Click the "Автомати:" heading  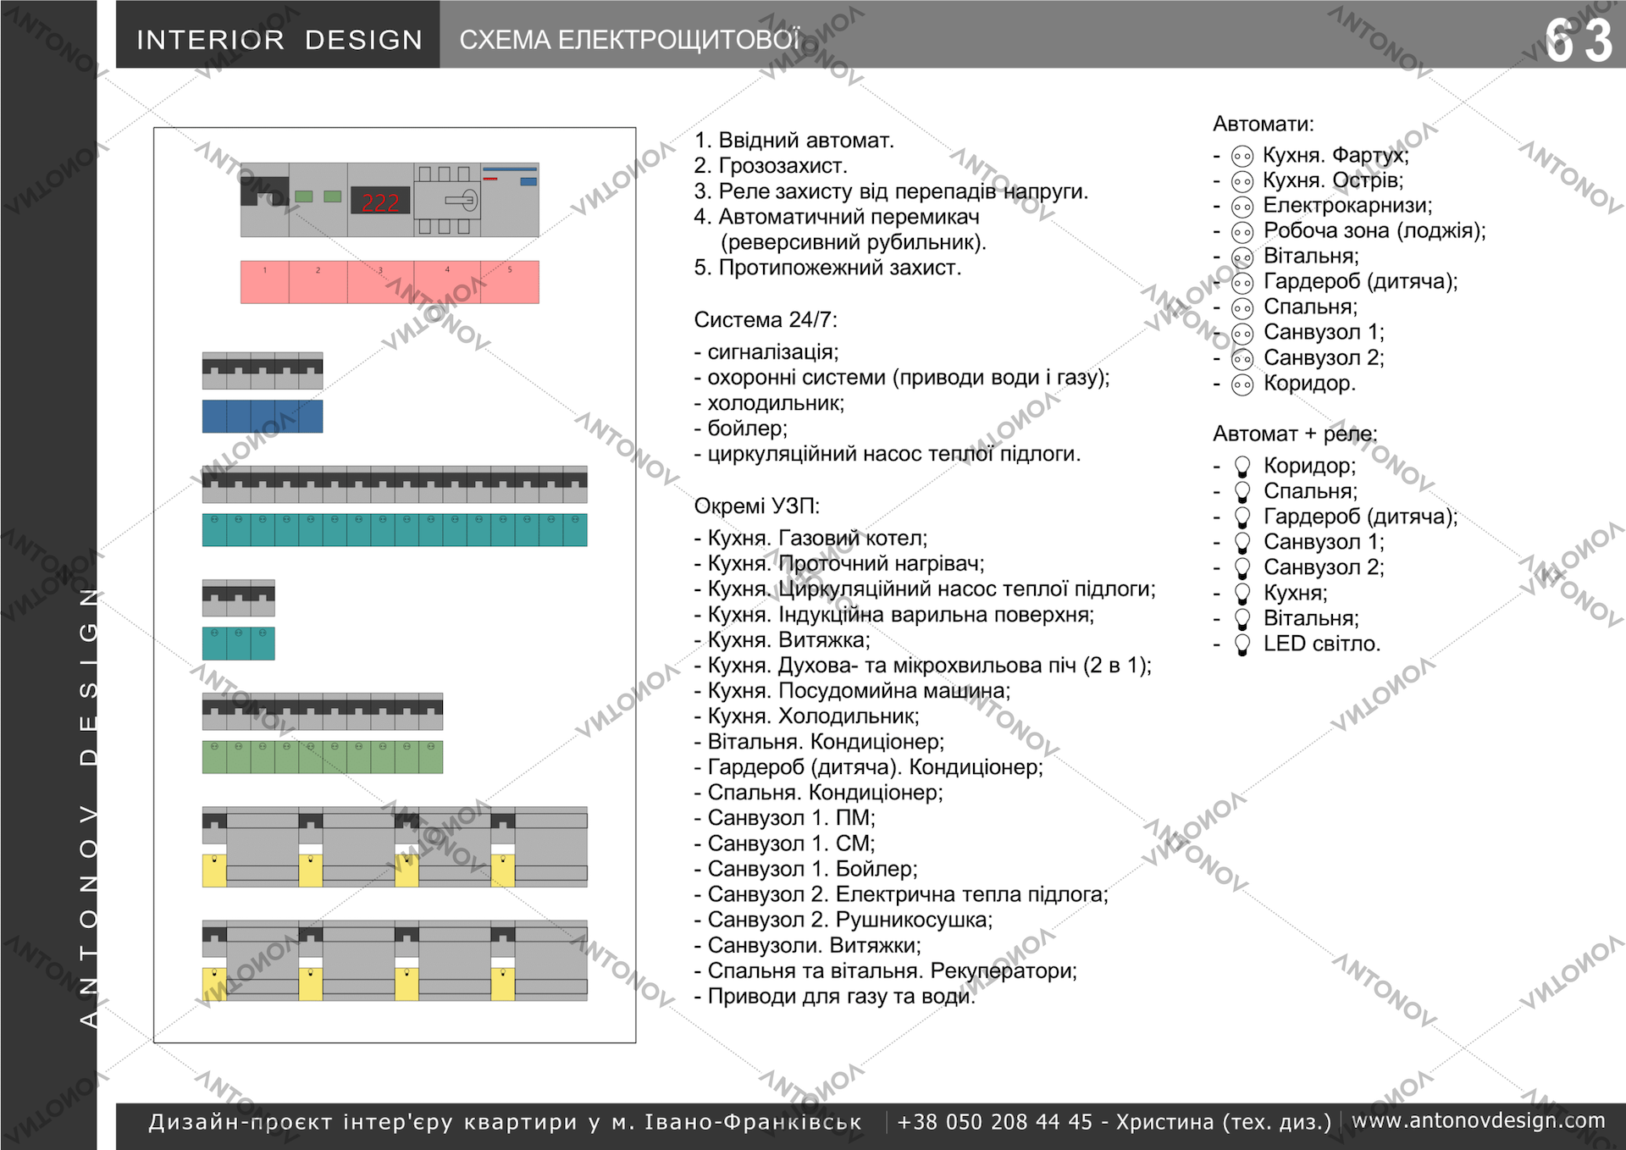tap(1264, 124)
